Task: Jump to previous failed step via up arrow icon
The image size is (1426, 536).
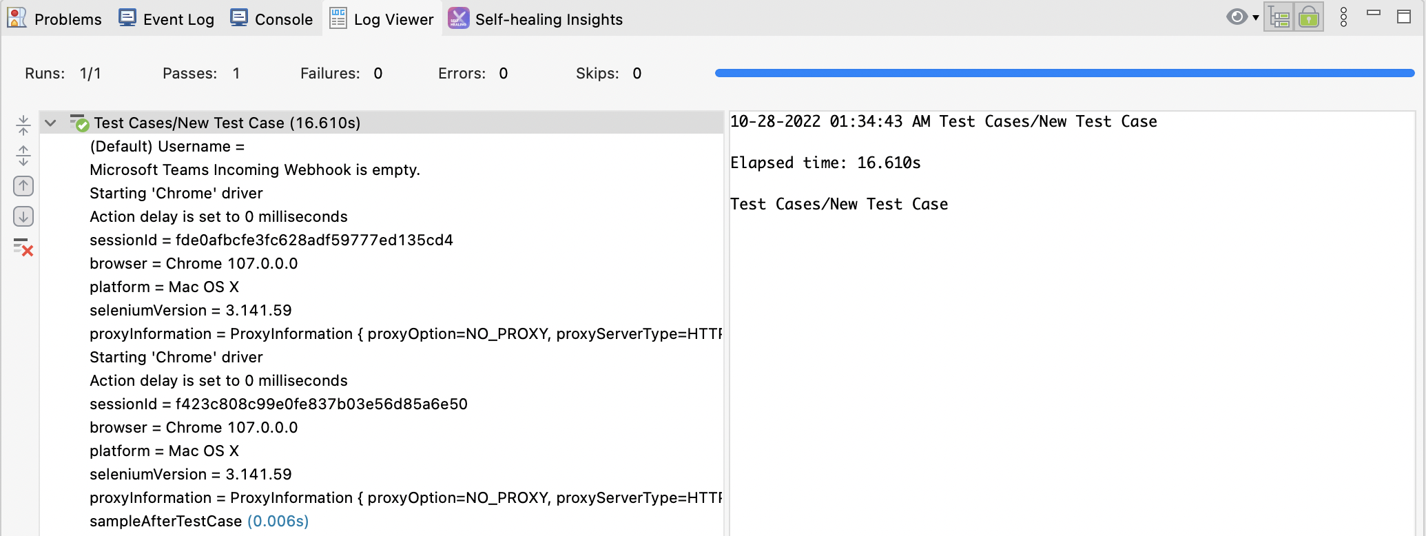Action: pyautogui.click(x=23, y=185)
